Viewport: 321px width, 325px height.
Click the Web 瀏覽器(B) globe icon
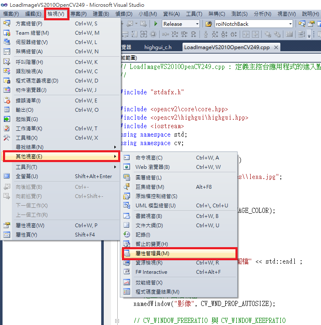(x=127, y=167)
